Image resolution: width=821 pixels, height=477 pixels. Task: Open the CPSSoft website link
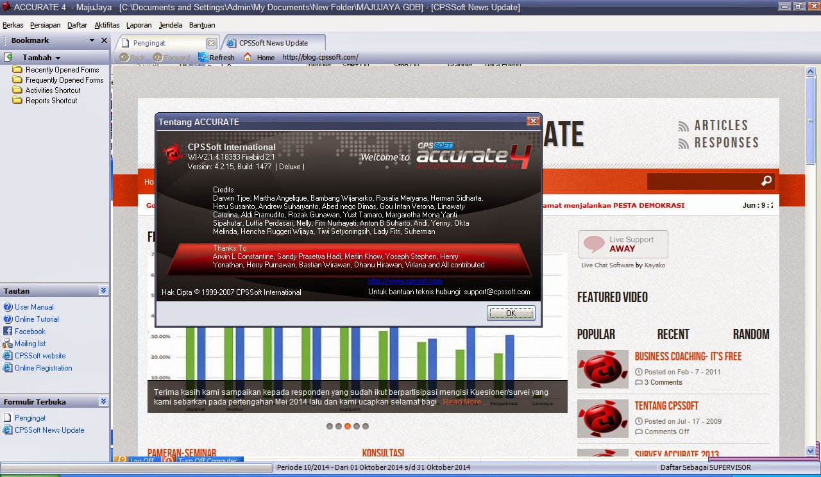[x=40, y=356]
